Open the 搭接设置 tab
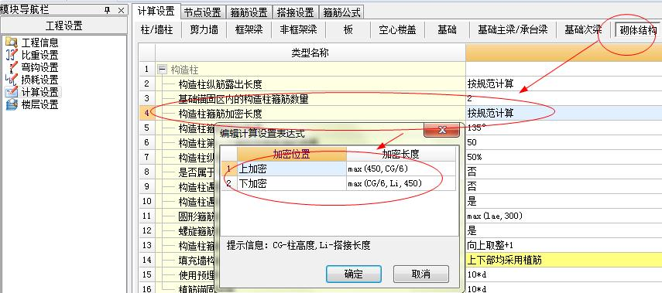662x293 pixels. coord(296,12)
